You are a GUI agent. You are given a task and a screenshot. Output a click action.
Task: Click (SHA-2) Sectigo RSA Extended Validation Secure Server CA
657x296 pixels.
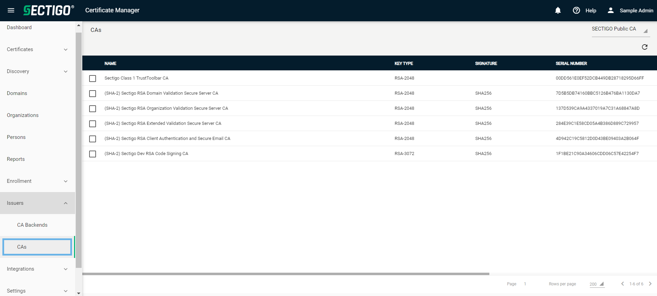(x=163, y=123)
